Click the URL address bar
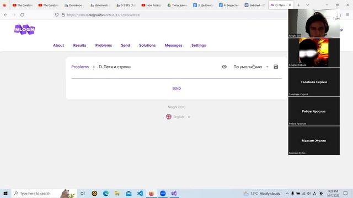 (171, 15)
